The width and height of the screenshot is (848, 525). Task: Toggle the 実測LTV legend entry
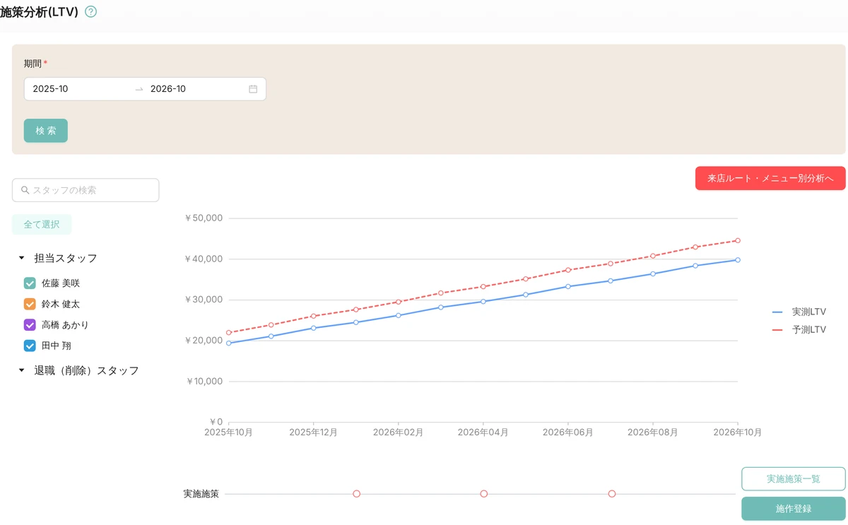point(799,312)
